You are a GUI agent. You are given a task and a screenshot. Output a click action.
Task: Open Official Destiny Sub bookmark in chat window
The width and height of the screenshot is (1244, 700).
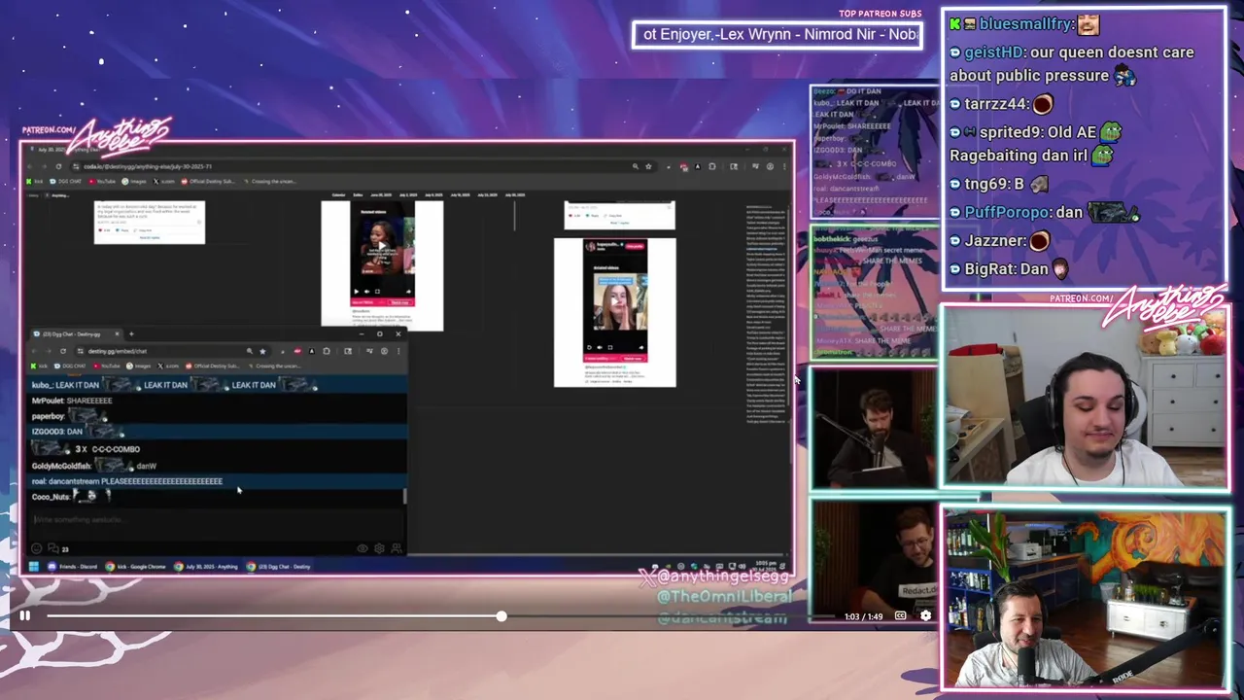(212, 367)
